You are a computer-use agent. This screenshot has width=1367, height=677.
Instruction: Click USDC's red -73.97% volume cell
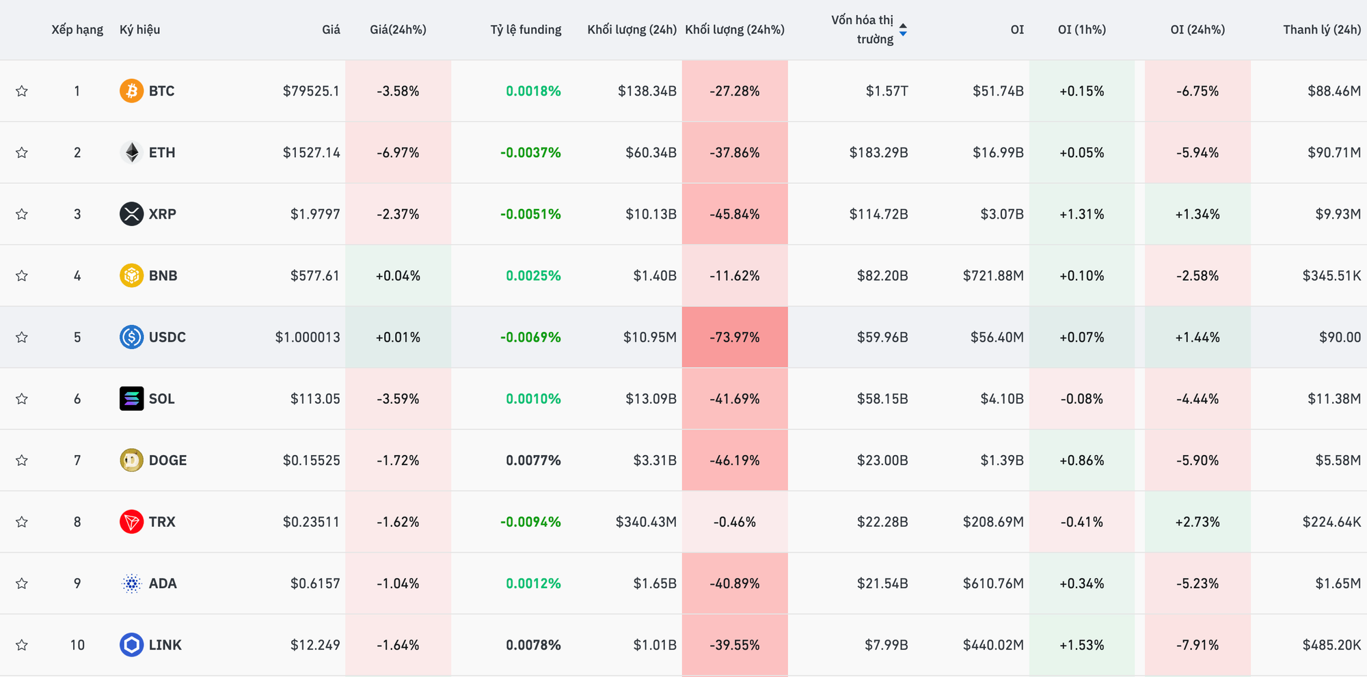[x=735, y=337]
